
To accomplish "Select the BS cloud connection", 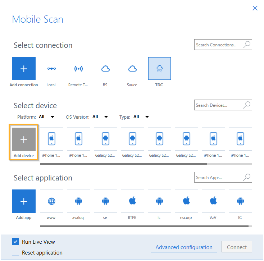I will (x=105, y=69).
